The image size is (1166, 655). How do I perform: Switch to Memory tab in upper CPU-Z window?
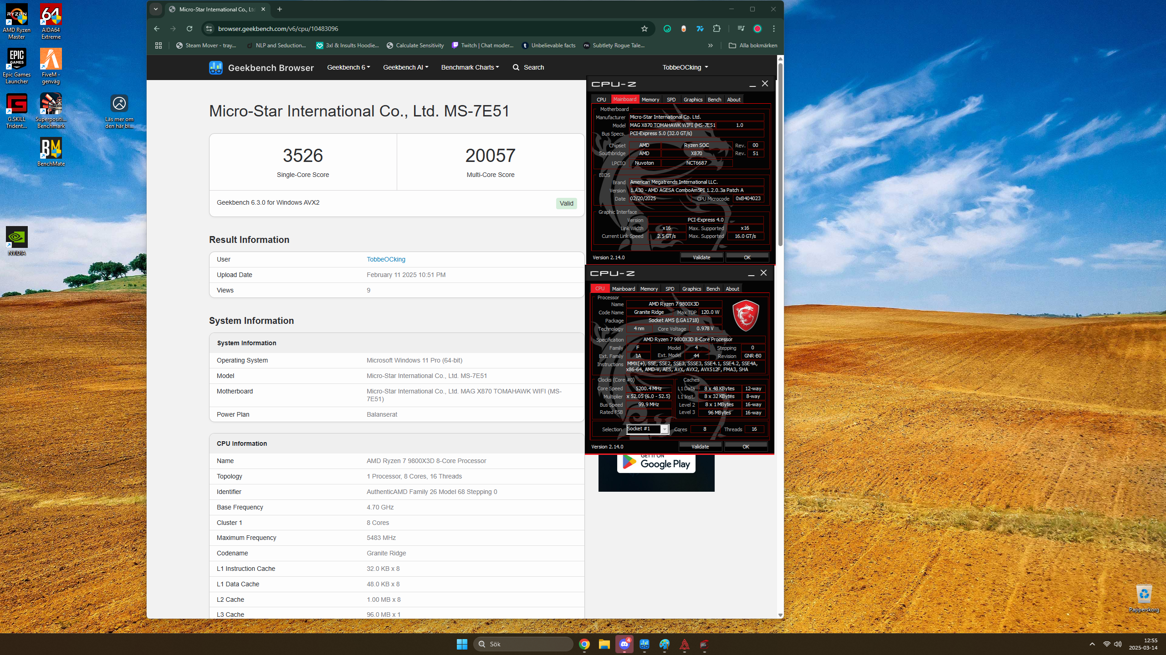[650, 100]
